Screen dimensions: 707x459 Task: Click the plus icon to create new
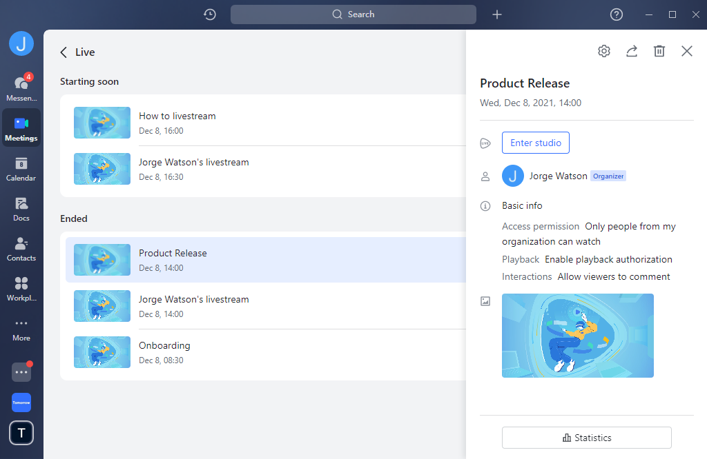(496, 14)
